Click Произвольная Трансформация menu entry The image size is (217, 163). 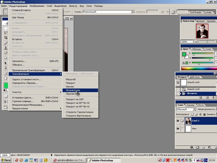pyautogui.click(x=35, y=70)
